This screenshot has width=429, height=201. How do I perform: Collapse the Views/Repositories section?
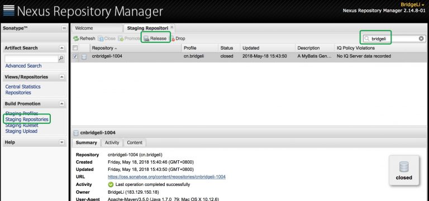point(62,77)
